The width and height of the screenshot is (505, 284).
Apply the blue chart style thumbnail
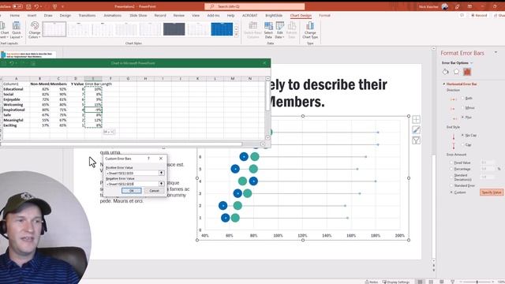pyautogui.click(x=222, y=29)
